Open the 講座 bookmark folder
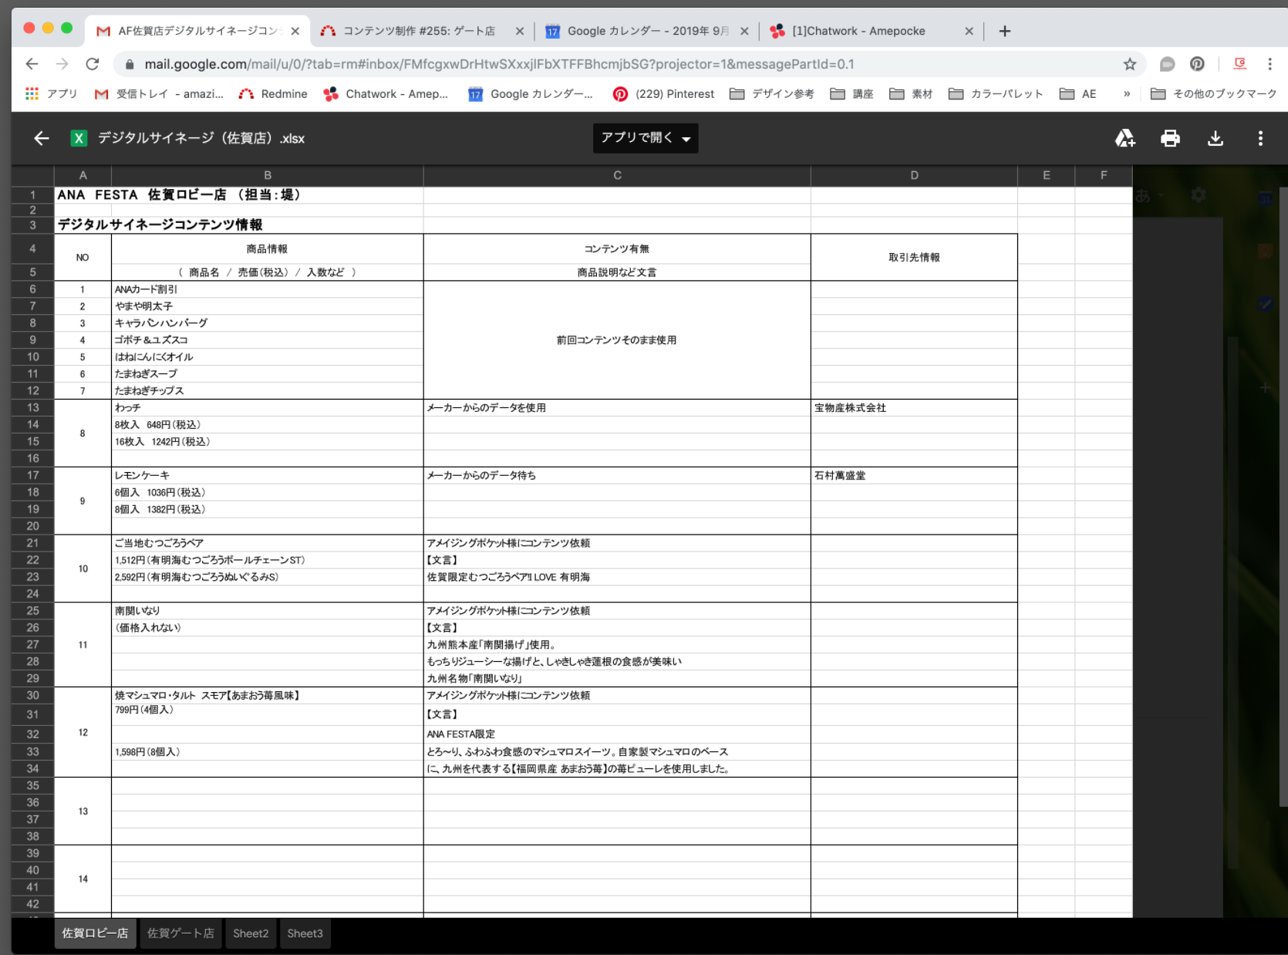1288x955 pixels. 852,93
